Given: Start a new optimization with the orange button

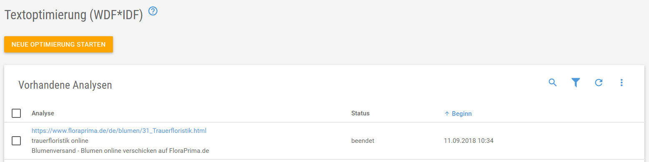Looking at the screenshot, I should click(x=58, y=44).
